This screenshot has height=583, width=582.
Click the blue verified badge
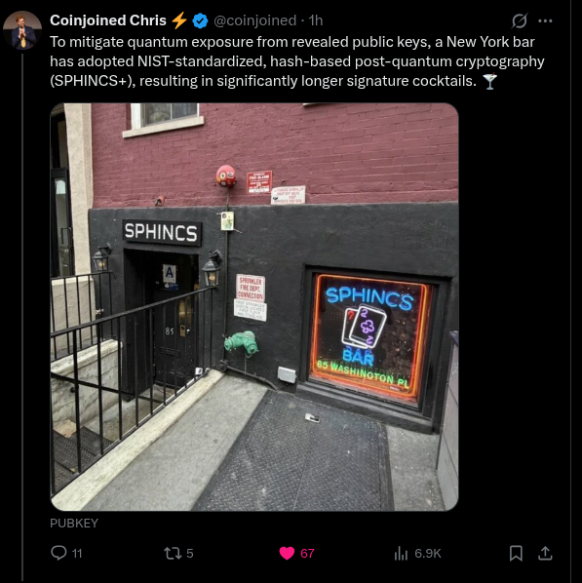[200, 20]
